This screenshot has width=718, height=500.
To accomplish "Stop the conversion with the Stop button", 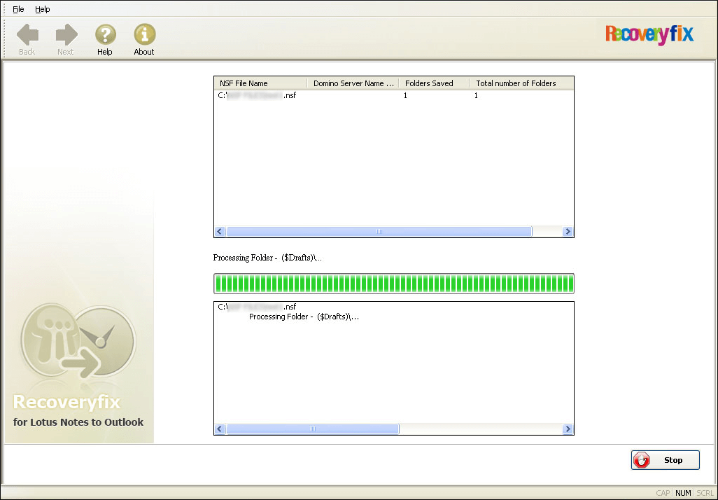I will [666, 460].
